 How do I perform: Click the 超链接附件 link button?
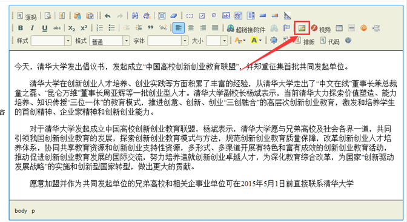coord(246,29)
